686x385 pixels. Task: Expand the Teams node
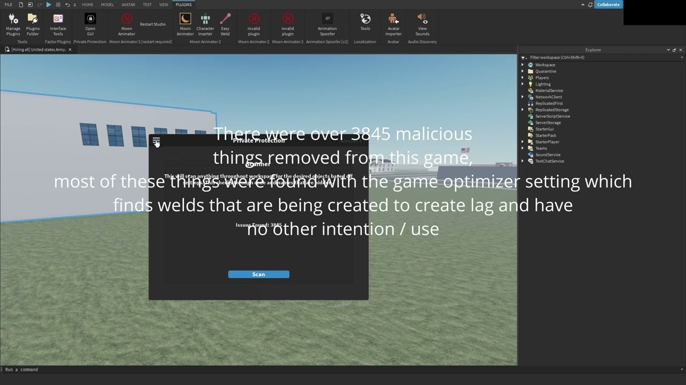523,148
